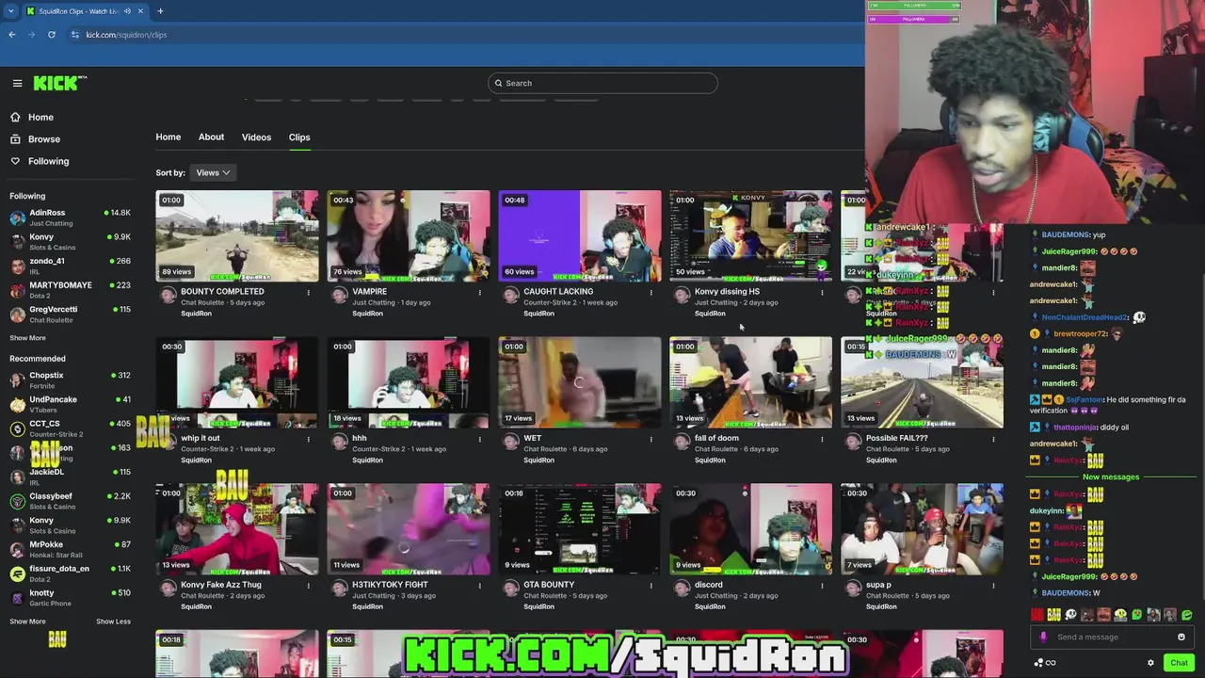Switch to the Videos tab
This screenshot has width=1205, height=678.
[256, 137]
